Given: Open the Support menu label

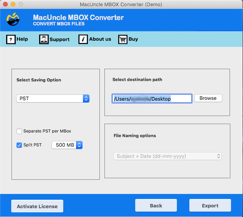Looking at the screenshot, I should coord(60,39).
